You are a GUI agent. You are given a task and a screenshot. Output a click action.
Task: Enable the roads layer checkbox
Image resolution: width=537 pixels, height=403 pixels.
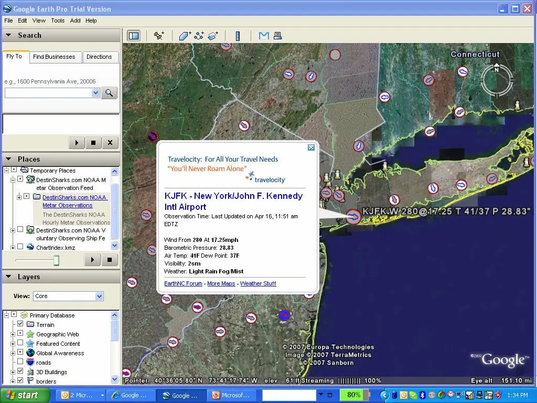click(x=20, y=362)
